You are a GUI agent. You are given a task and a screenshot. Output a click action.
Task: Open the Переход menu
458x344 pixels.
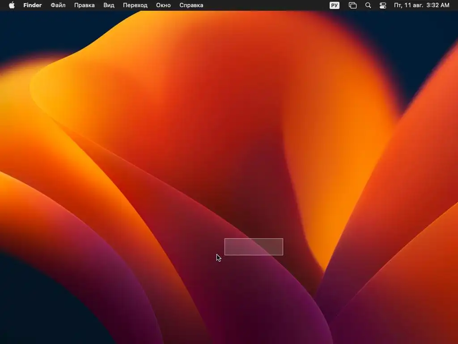pyautogui.click(x=135, y=5)
